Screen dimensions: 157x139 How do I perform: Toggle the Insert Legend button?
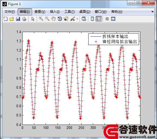pos(99,19)
